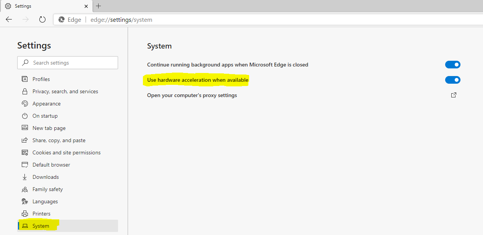483x235 pixels.
Task: Select the Languages settings entry
Action: click(x=45, y=201)
